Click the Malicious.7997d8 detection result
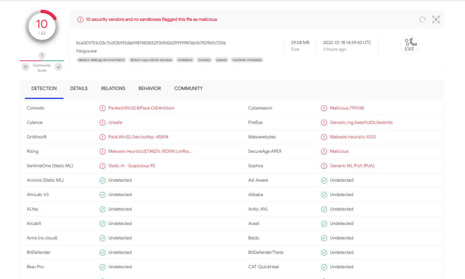This screenshot has height=279, width=465. click(x=347, y=108)
